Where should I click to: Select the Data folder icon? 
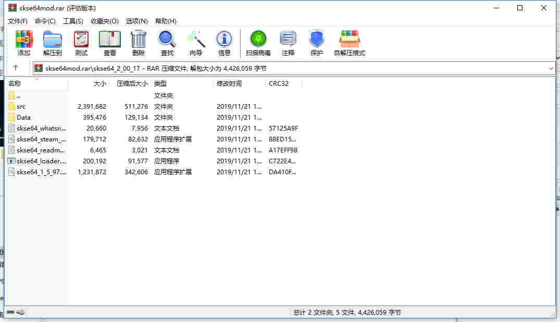(x=11, y=118)
